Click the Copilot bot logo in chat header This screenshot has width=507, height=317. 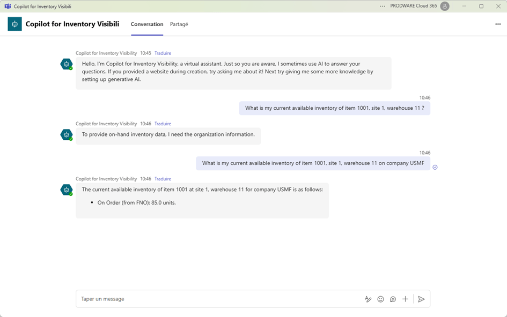coord(14,24)
